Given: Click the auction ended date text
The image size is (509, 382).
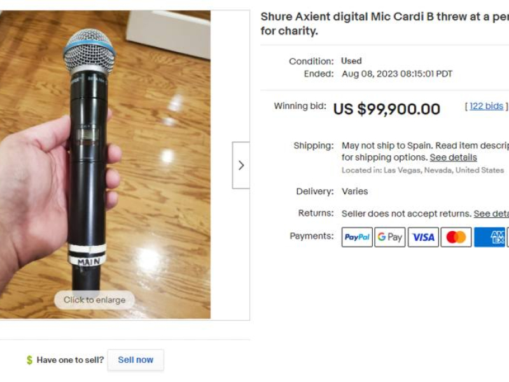Looking at the screenshot, I should click(x=397, y=74).
